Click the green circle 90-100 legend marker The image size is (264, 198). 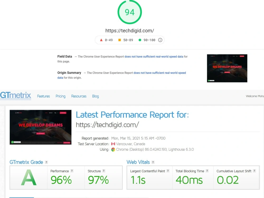(140, 40)
